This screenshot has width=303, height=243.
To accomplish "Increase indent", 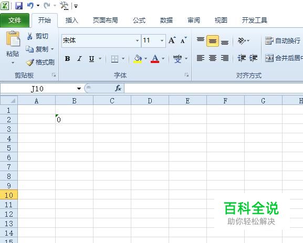I will (253, 58).
